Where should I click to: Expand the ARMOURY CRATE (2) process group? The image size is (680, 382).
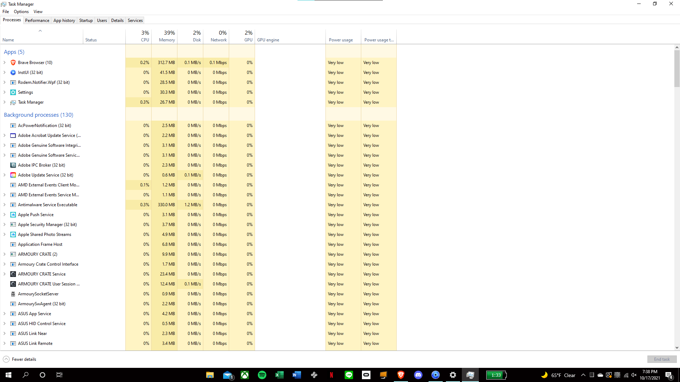pyautogui.click(x=5, y=254)
